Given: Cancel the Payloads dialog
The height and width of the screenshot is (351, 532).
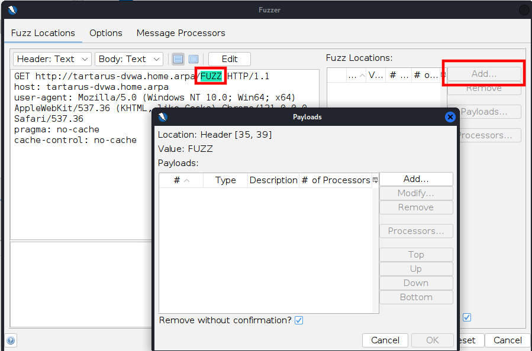Looking at the screenshot, I should click(x=385, y=340).
